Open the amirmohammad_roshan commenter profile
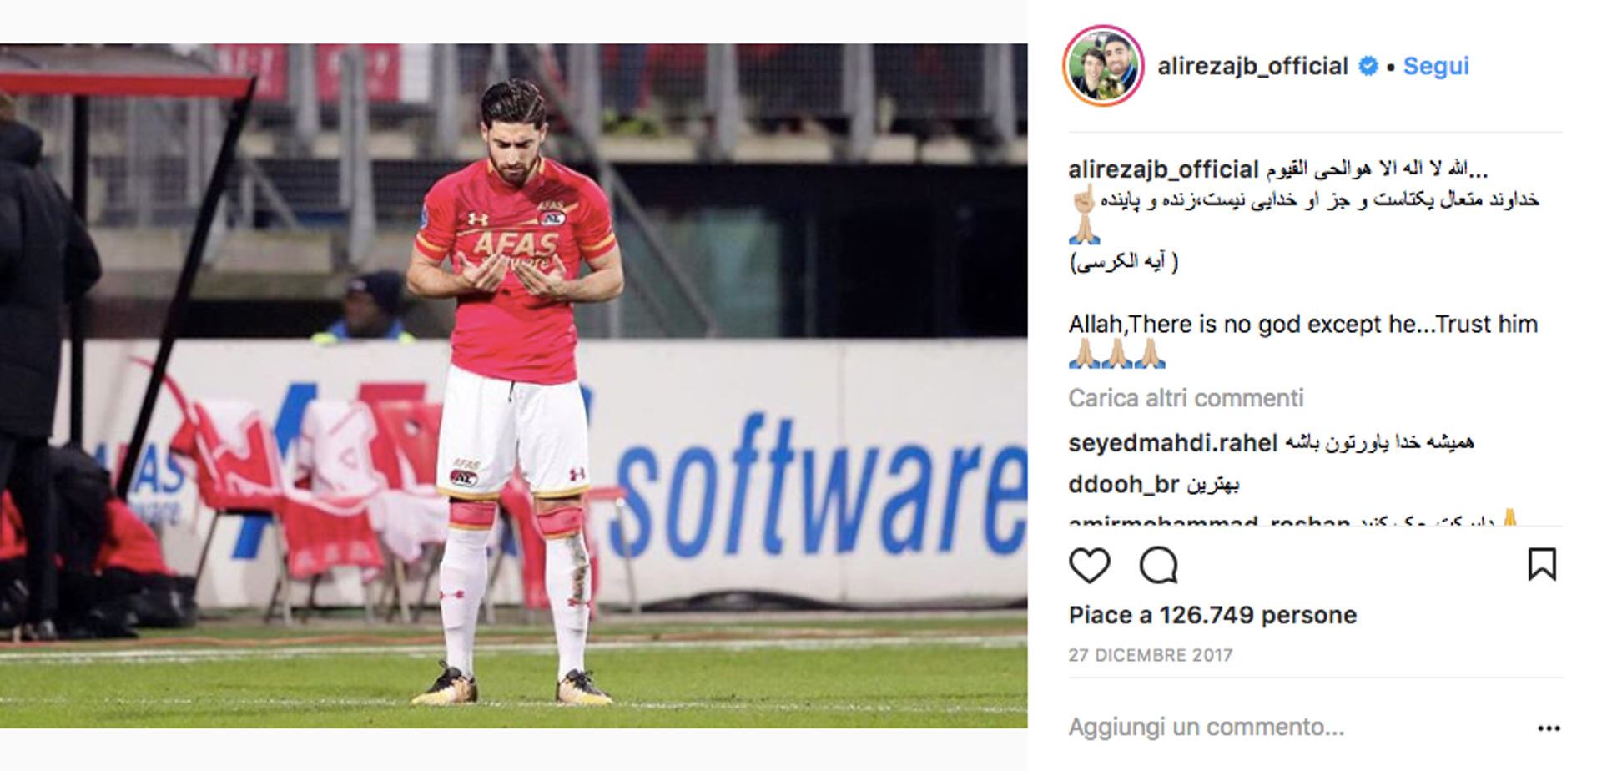The height and width of the screenshot is (771, 1602). click(x=1209, y=520)
